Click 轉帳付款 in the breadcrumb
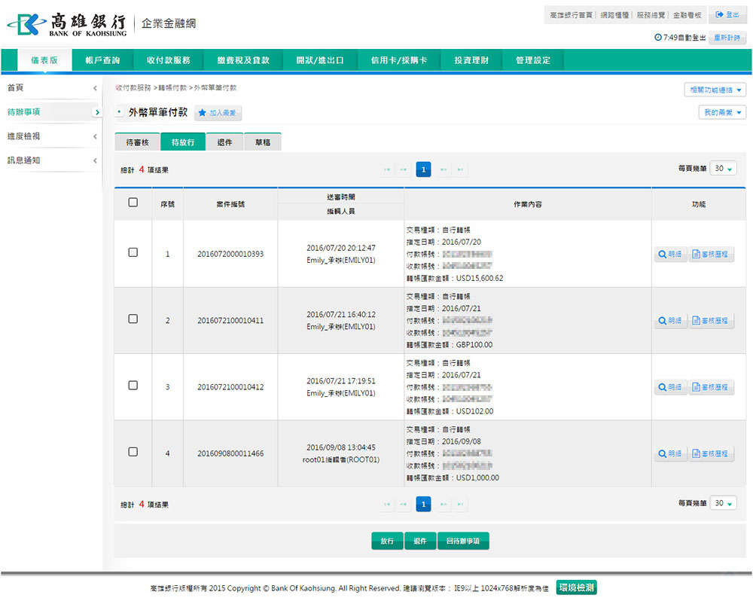Screen dimensions: 753x604 [172, 88]
